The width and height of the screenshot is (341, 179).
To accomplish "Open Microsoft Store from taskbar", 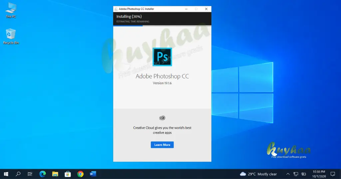I will 68,174.
